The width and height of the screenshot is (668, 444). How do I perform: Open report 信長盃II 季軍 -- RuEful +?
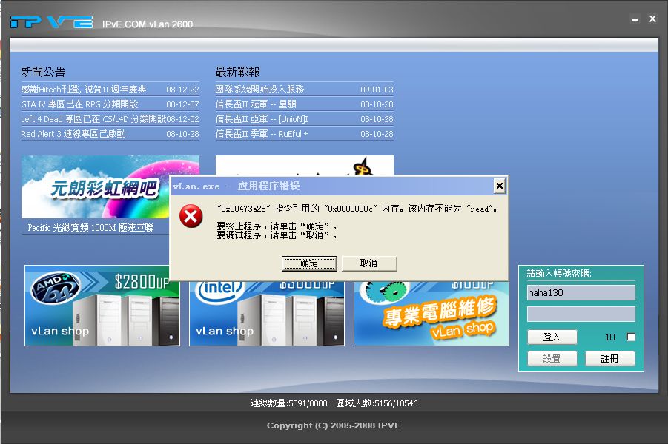coord(262,134)
